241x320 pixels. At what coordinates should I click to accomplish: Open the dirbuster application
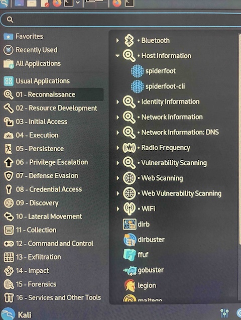click(144, 240)
